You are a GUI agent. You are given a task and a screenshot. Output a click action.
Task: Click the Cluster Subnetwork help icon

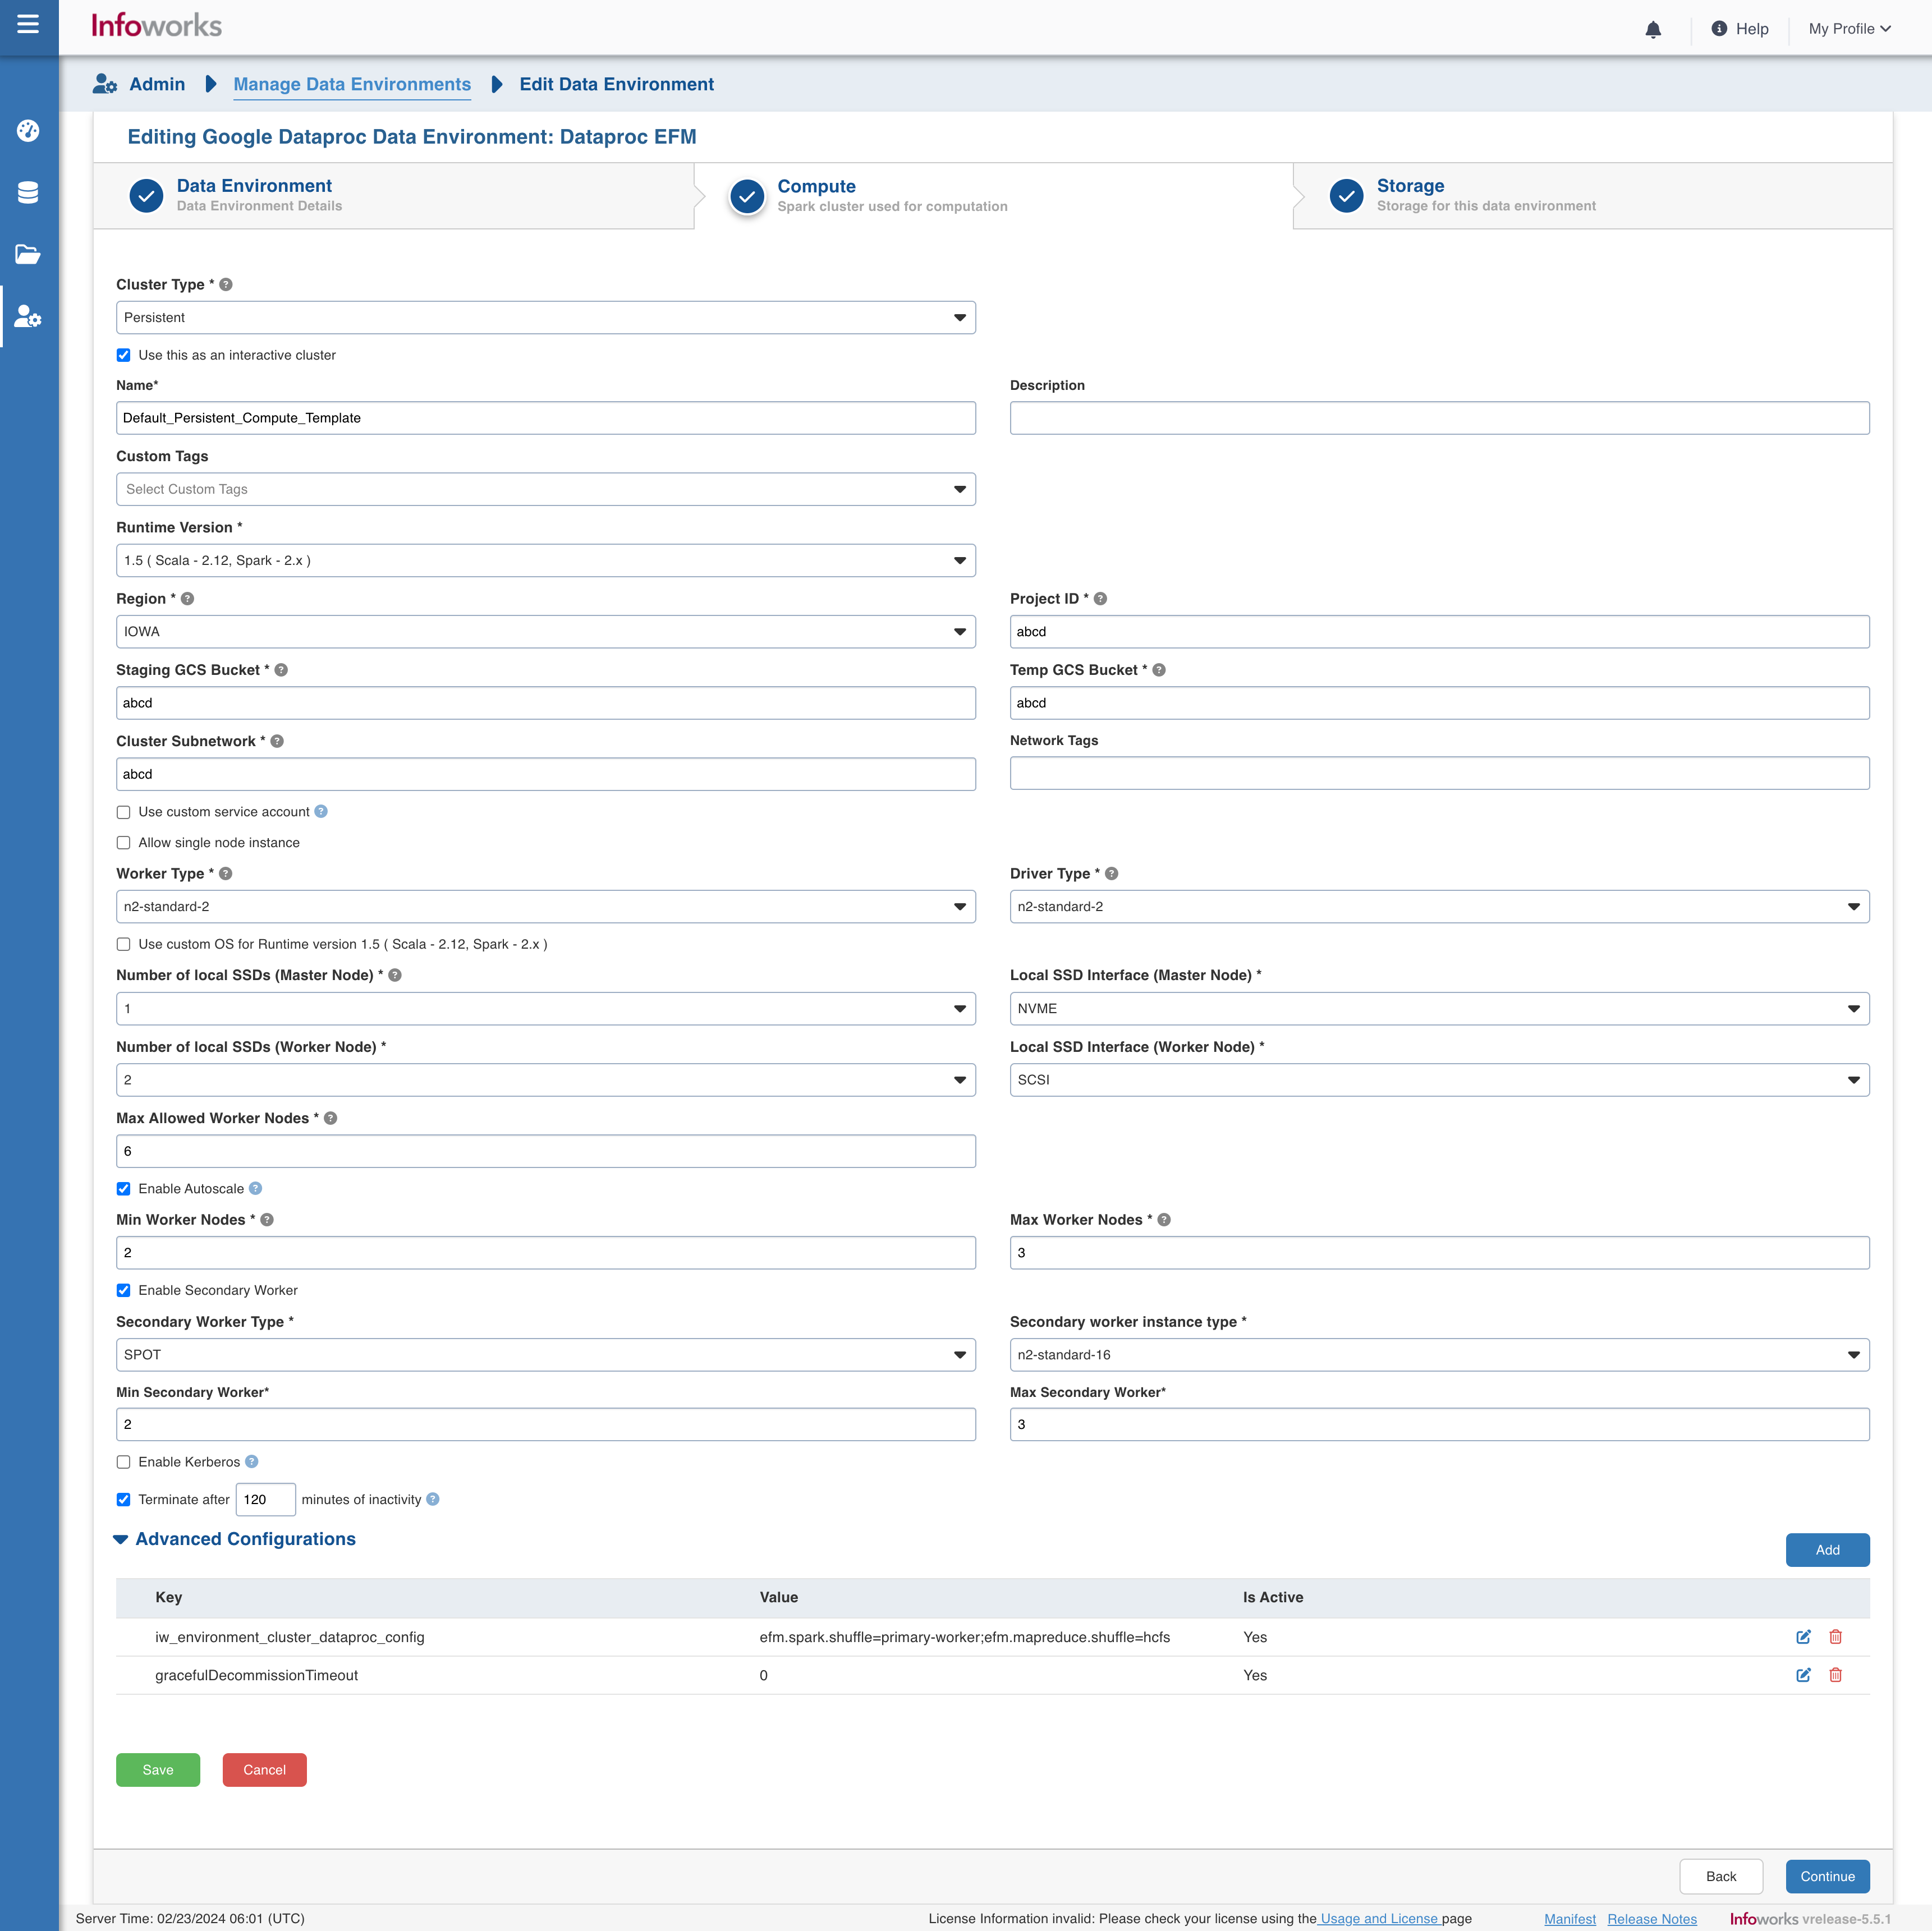[277, 741]
